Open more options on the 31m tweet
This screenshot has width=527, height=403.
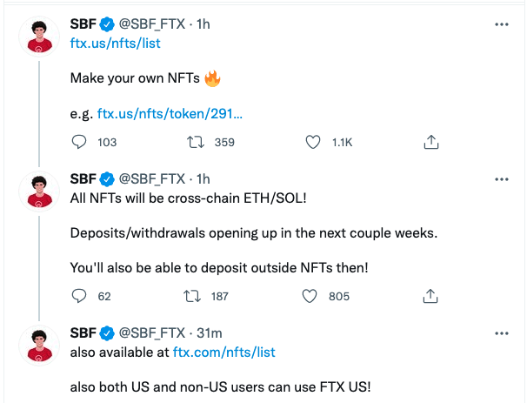click(x=501, y=333)
